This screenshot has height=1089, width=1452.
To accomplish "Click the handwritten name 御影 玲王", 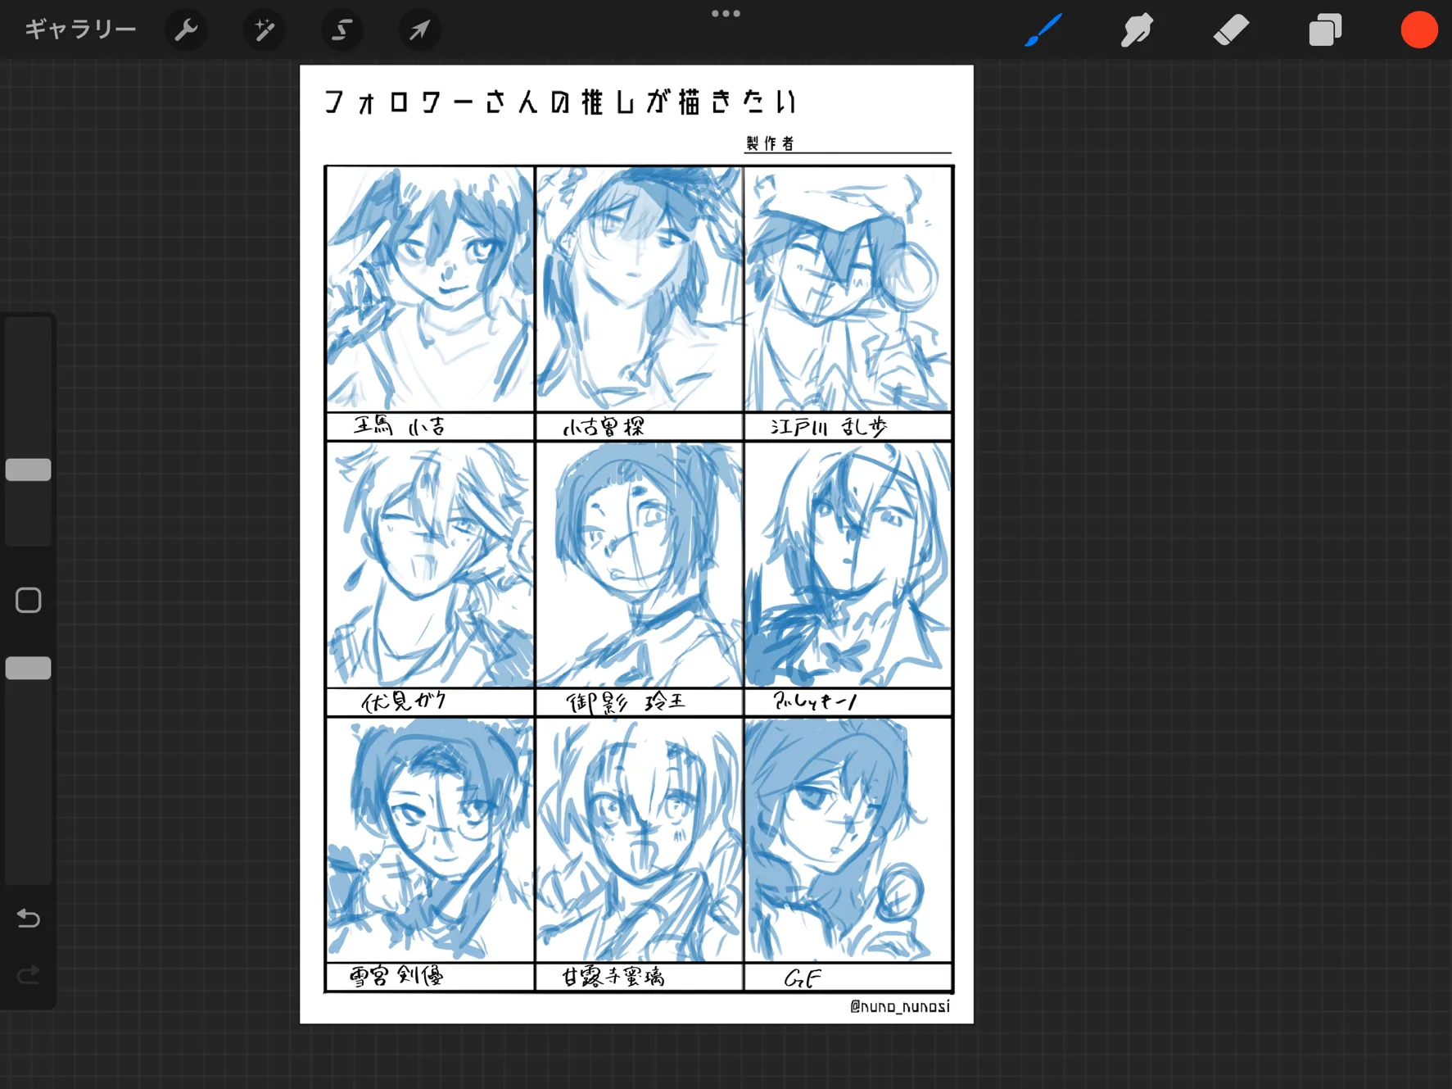I will pyautogui.click(x=626, y=702).
